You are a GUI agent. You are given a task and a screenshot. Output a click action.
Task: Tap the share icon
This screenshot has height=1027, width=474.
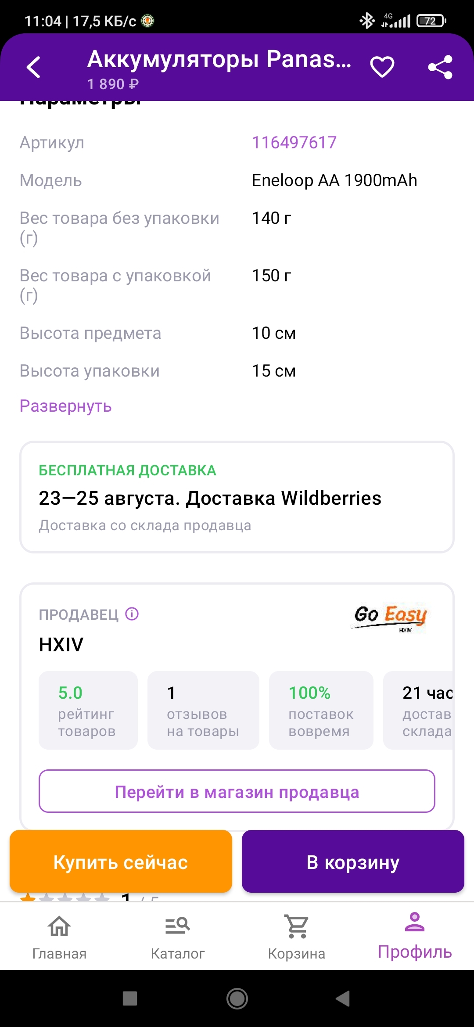click(x=440, y=67)
